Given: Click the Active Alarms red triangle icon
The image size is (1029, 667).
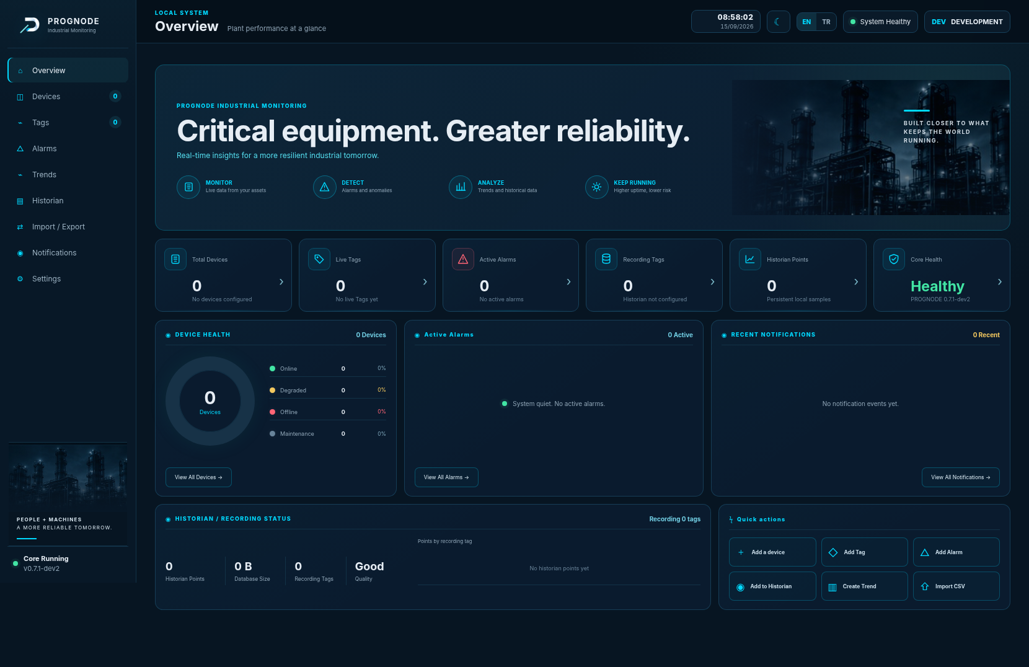Looking at the screenshot, I should click(x=463, y=259).
